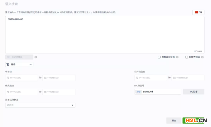Set application date start field
211x127 pixels.
(21, 78)
